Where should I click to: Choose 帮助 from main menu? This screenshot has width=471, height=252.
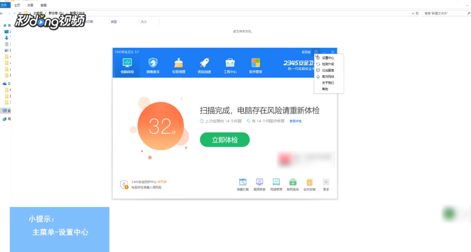tap(328, 89)
